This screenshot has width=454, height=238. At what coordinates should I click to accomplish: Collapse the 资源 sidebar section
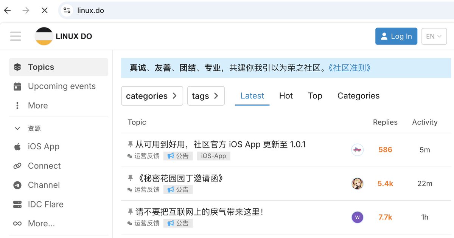click(17, 129)
